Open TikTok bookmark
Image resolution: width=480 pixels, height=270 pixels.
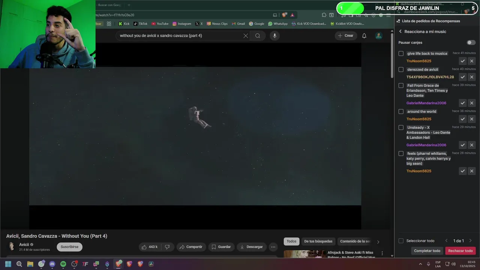pyautogui.click(x=140, y=24)
